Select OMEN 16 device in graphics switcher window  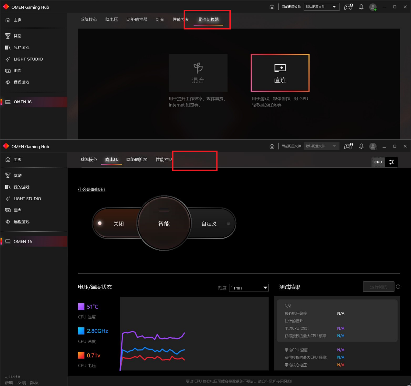[34, 102]
